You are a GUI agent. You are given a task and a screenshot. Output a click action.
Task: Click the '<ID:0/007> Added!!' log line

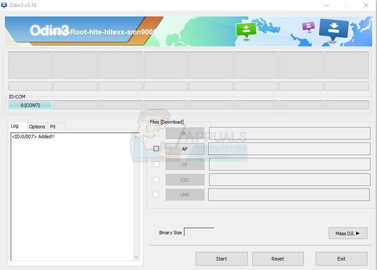click(33, 137)
